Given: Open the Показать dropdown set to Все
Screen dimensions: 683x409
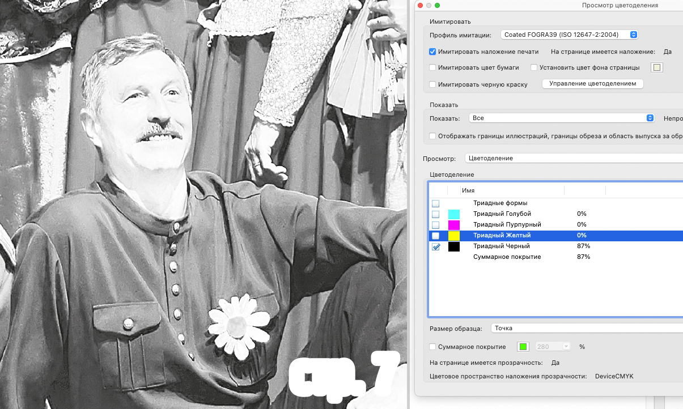Looking at the screenshot, I should pyautogui.click(x=562, y=118).
